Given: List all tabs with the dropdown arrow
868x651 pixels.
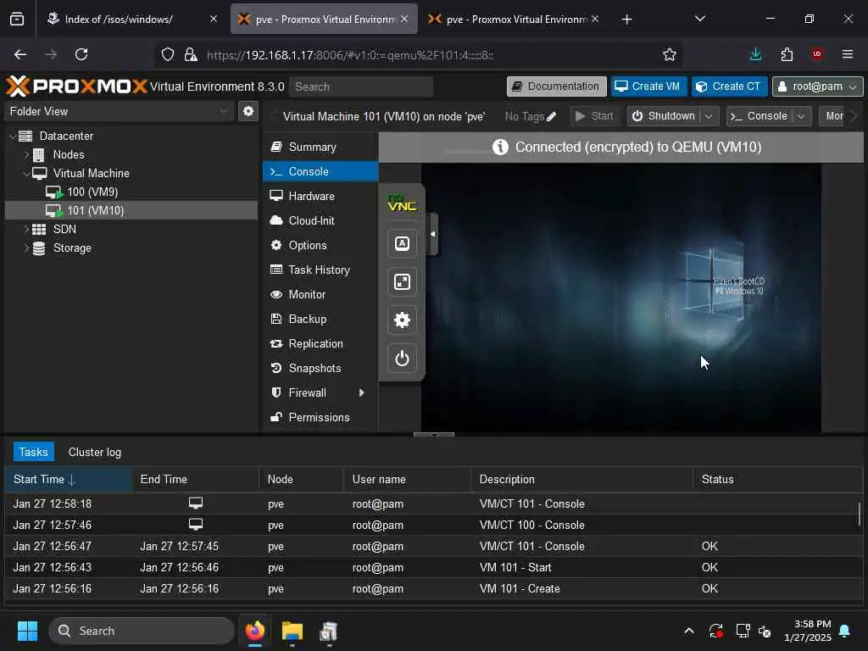Looking at the screenshot, I should (699, 19).
